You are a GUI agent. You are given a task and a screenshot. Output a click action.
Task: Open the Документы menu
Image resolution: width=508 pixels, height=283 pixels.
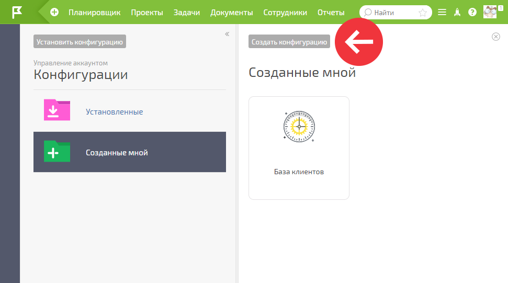[231, 13]
